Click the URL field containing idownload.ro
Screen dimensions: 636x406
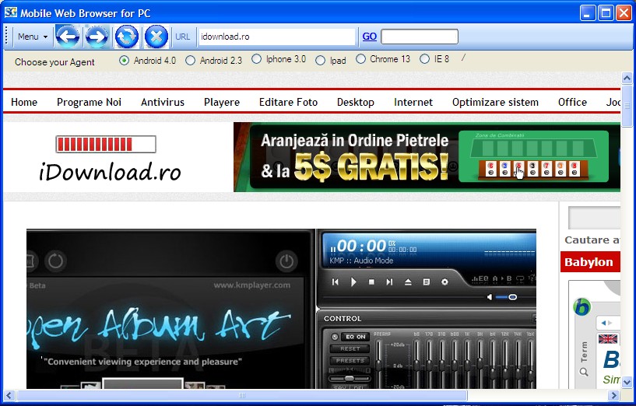coord(276,37)
